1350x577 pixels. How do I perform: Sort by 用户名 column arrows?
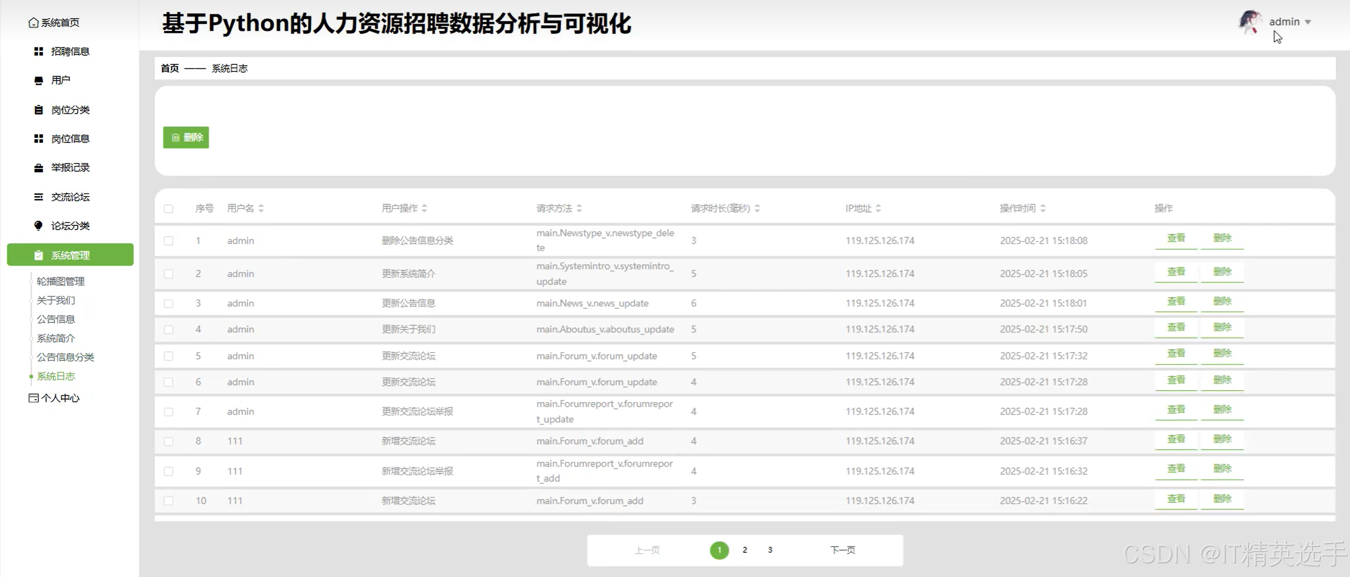[x=261, y=208]
